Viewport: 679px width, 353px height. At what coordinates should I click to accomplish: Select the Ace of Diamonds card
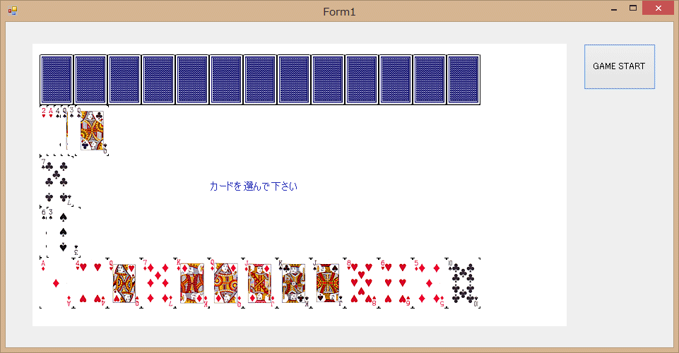tap(57, 283)
